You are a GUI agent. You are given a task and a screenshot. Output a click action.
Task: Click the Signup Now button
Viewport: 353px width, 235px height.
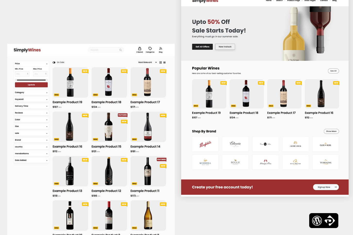click(326, 187)
